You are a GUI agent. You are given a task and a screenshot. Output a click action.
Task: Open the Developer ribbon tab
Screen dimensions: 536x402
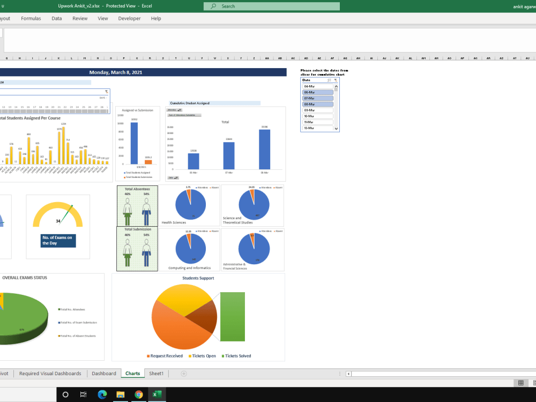(129, 18)
